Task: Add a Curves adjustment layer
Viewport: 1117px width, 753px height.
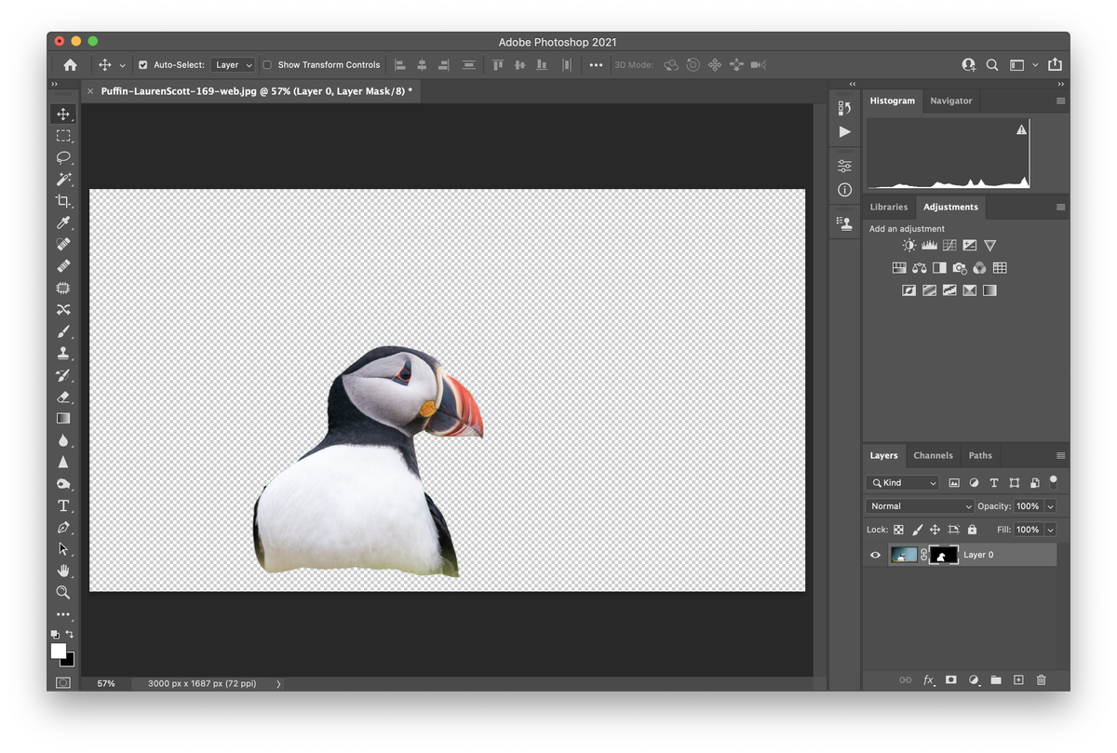Action: [949, 245]
